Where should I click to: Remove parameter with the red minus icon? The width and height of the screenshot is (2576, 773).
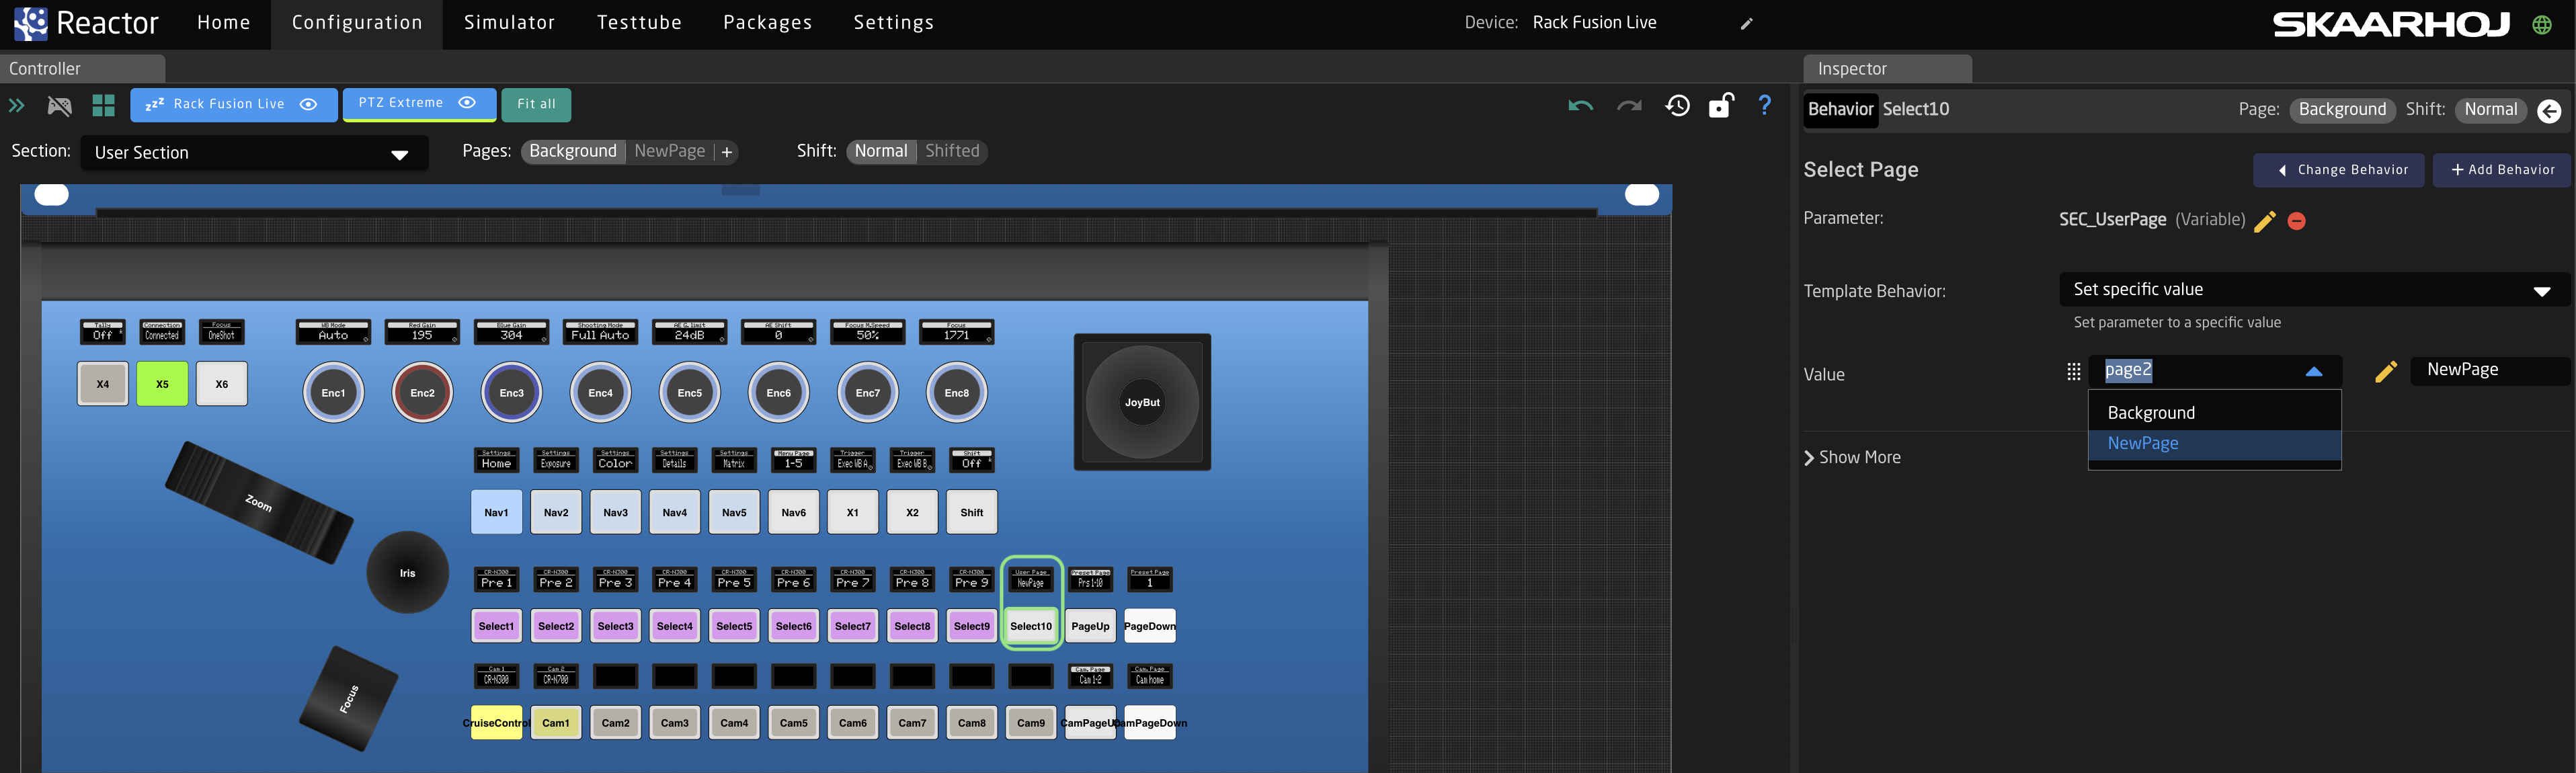2296,221
